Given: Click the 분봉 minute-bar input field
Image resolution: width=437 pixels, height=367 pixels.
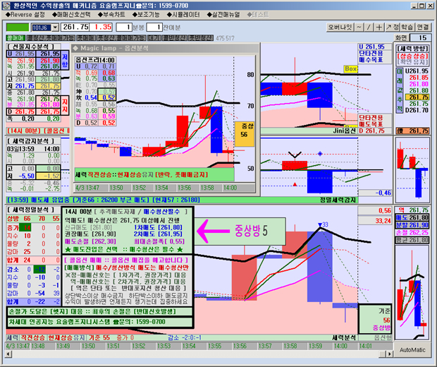Looking at the screenshot, I should [x=124, y=28].
